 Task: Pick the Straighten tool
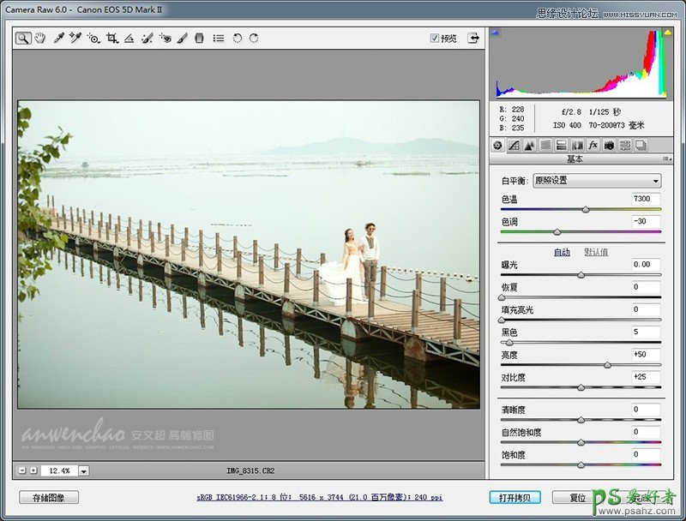(129, 39)
